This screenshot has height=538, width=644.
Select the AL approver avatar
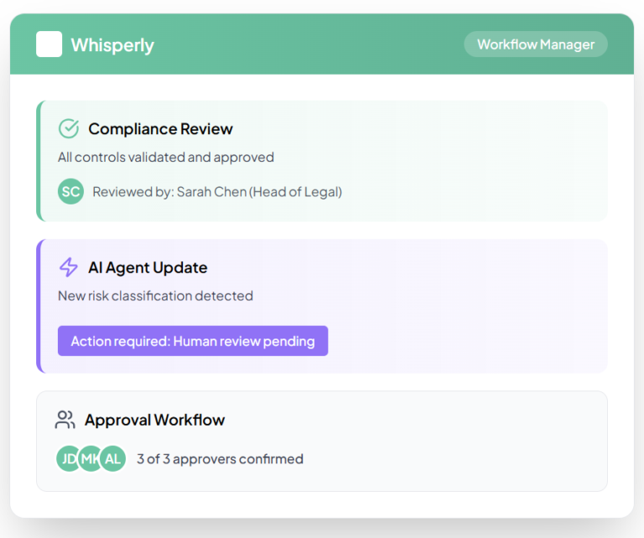113,458
